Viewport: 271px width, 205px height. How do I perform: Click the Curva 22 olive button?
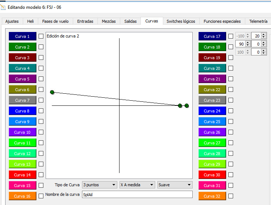coord(212,90)
